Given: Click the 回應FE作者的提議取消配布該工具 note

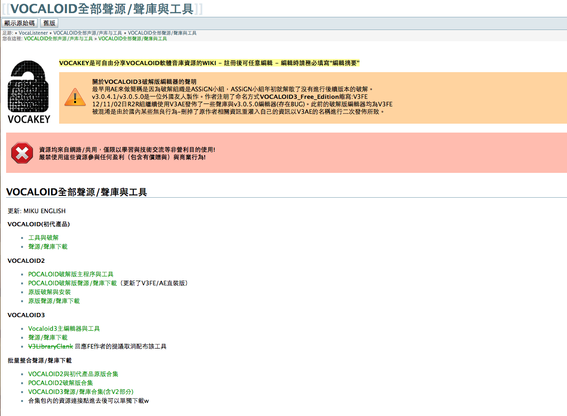Looking at the screenshot, I should coord(121,346).
